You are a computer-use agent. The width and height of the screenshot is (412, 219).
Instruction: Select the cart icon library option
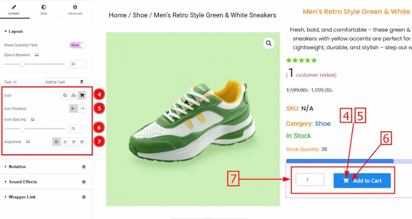point(82,95)
